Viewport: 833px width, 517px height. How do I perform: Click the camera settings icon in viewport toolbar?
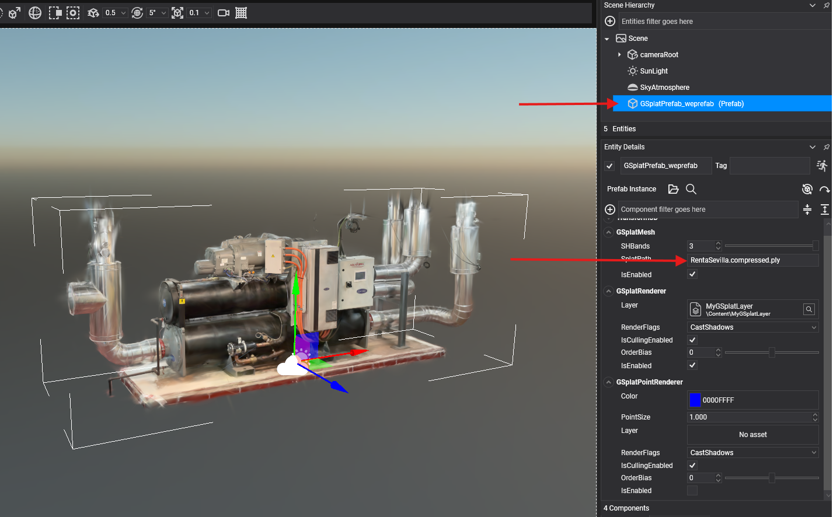coord(223,13)
